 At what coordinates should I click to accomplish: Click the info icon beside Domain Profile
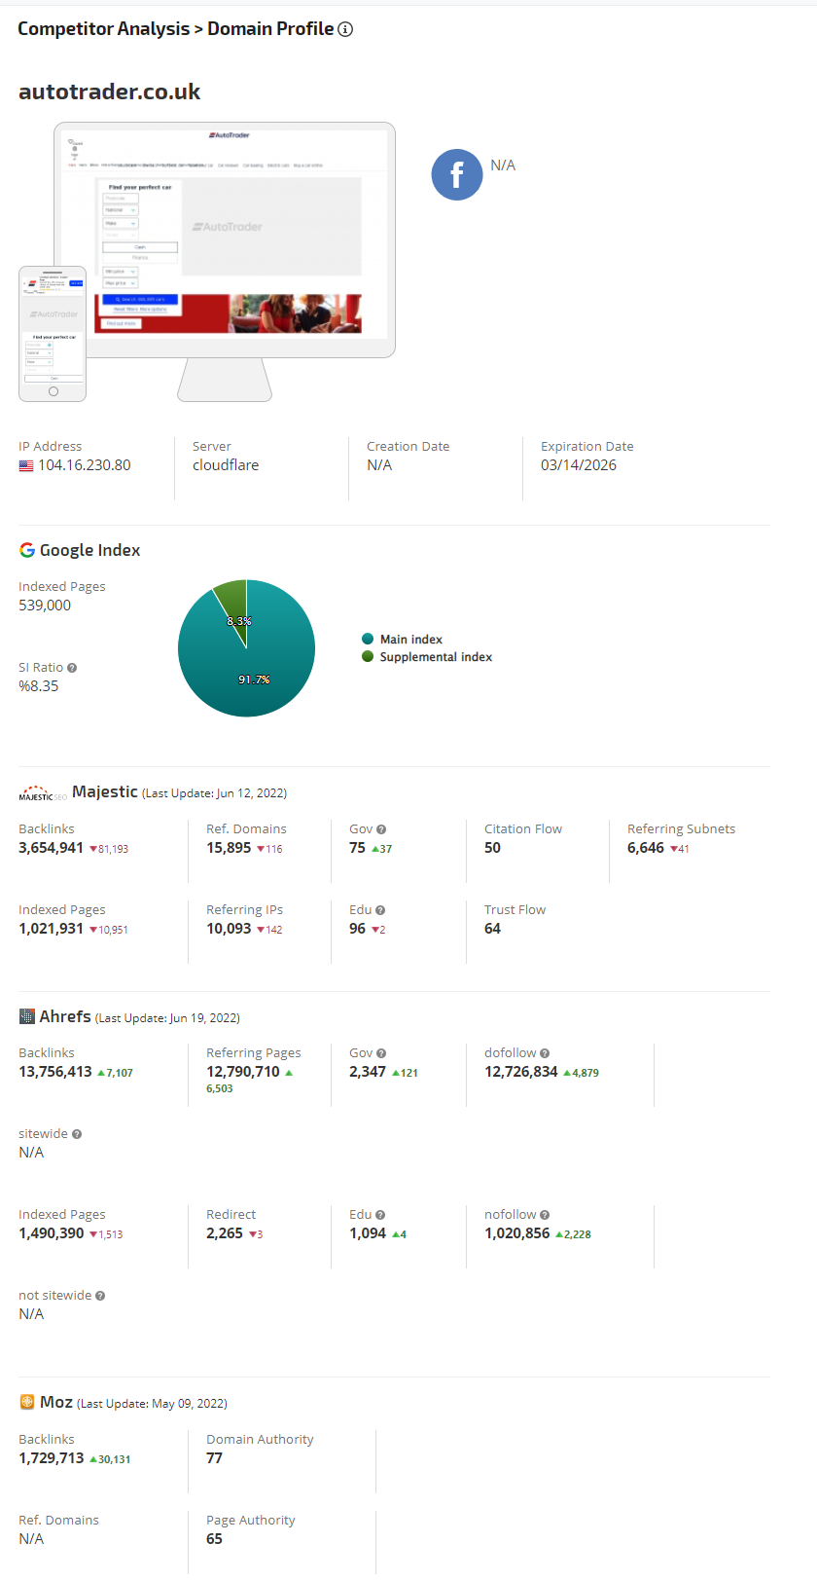pyautogui.click(x=345, y=29)
